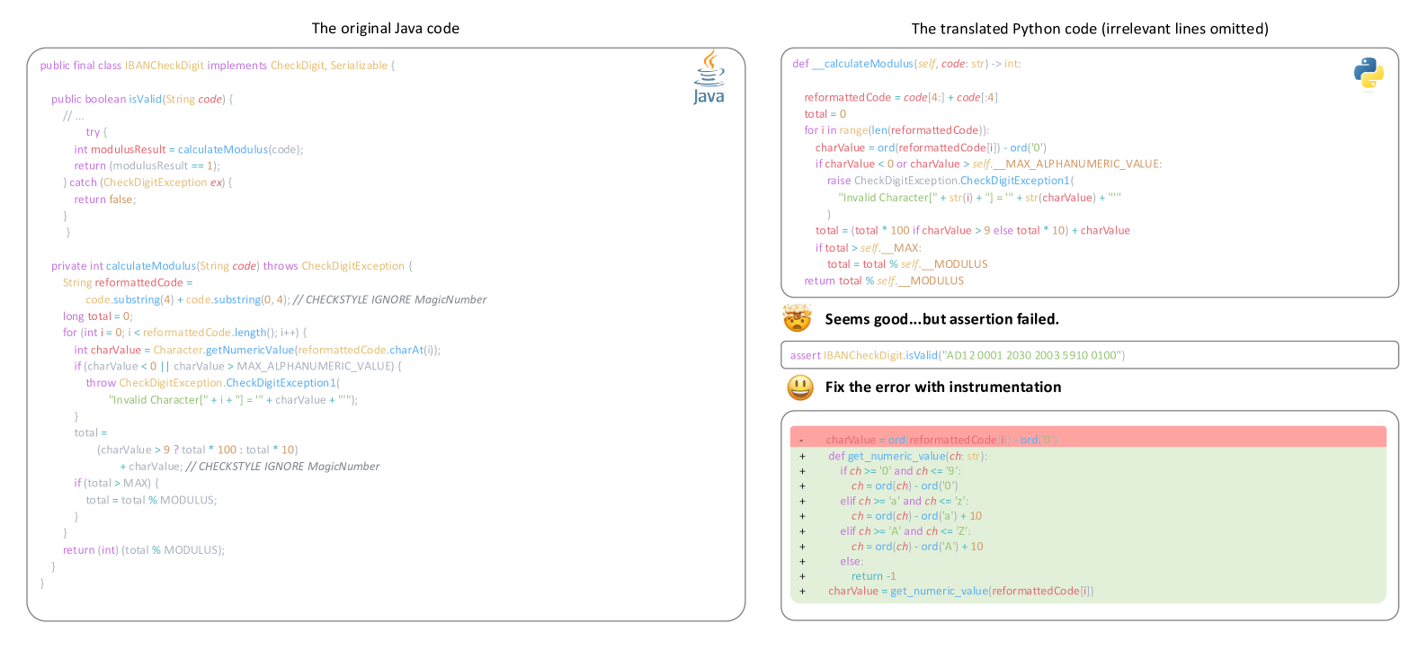Image resolution: width=1418 pixels, height=650 pixels.
Task: Click 'Seems good...but assertion failed.' text
Action: click(x=941, y=319)
